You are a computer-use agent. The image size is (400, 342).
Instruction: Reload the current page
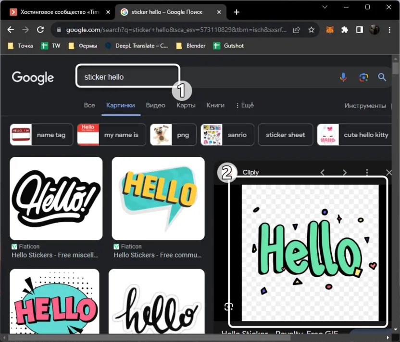[x=40, y=30]
